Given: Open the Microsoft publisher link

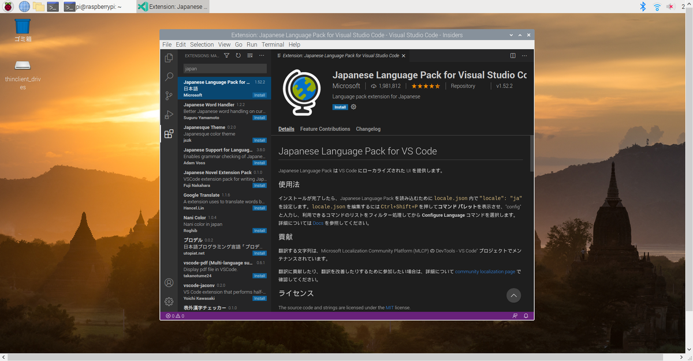Looking at the screenshot, I should click(x=346, y=86).
